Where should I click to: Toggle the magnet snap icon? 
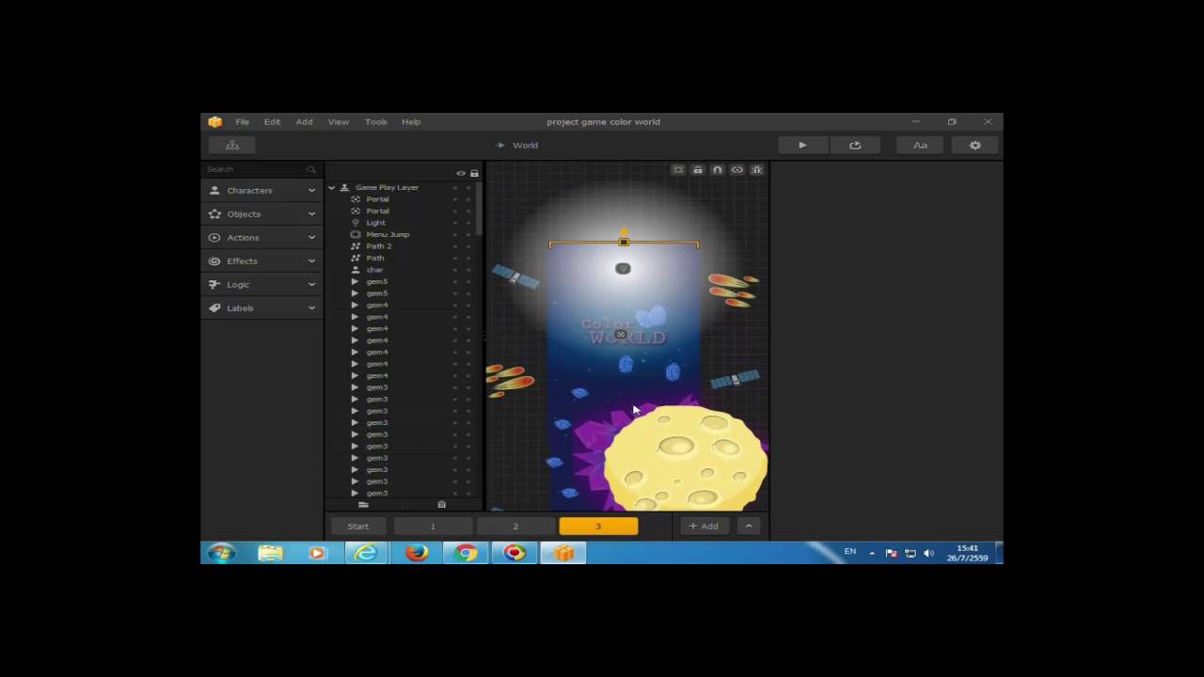click(717, 170)
